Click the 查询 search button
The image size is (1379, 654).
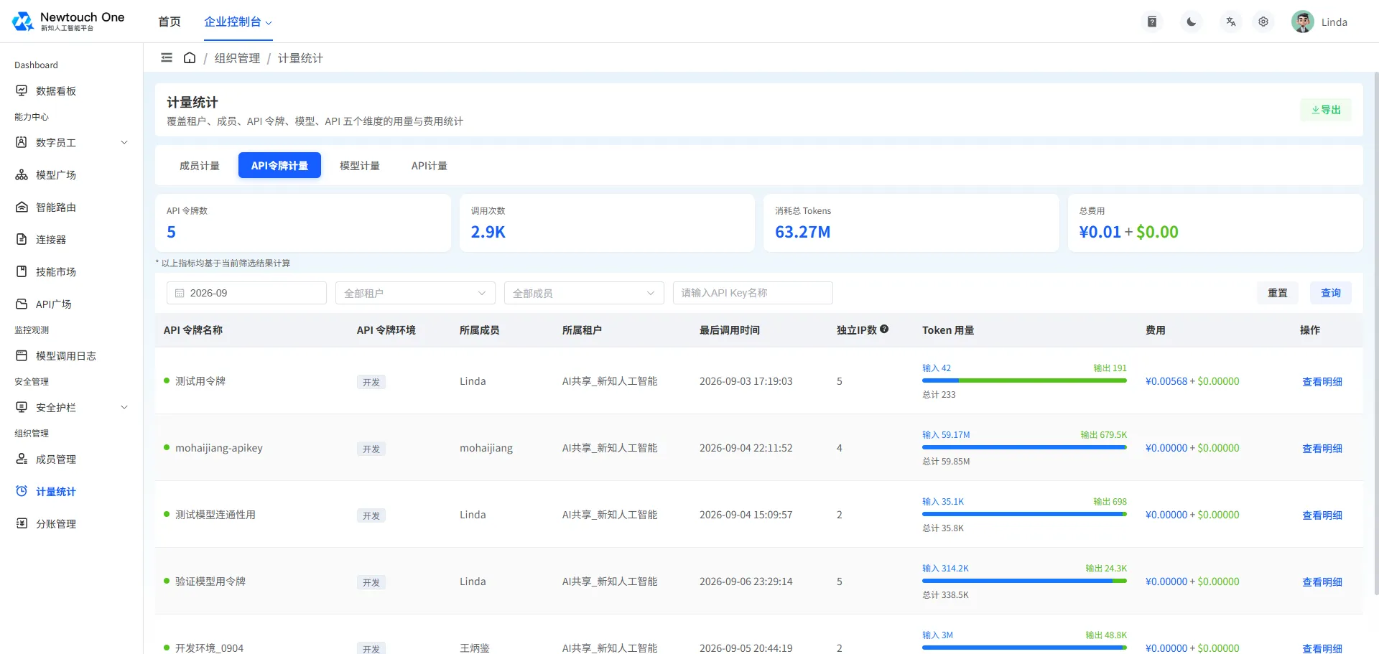1331,293
